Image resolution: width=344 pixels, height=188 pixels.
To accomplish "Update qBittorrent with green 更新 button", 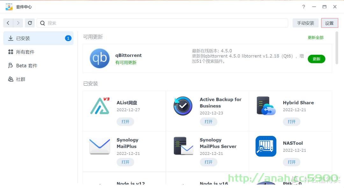I will [x=316, y=59].
